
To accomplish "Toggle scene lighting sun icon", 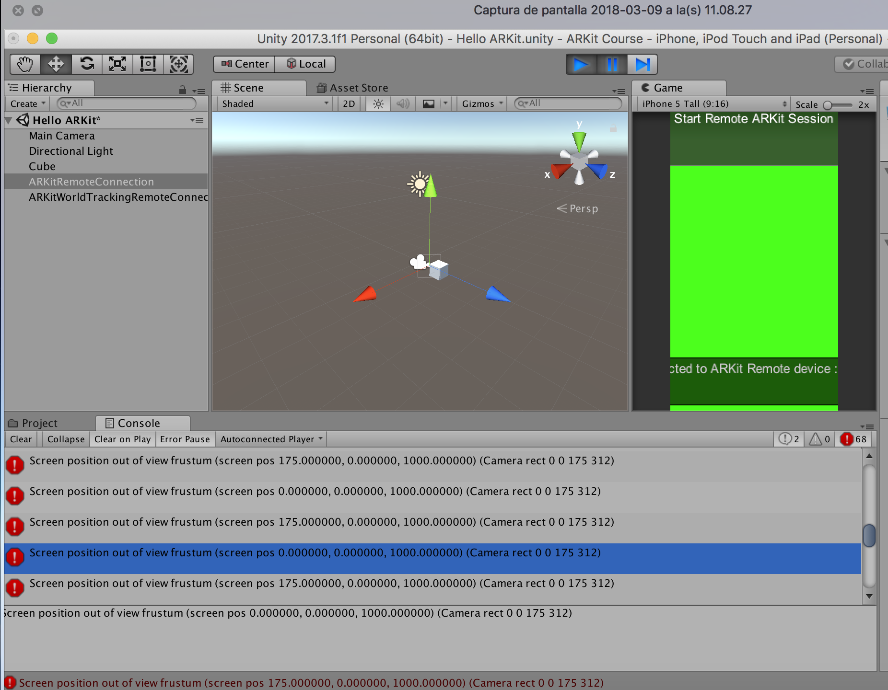I will [378, 104].
